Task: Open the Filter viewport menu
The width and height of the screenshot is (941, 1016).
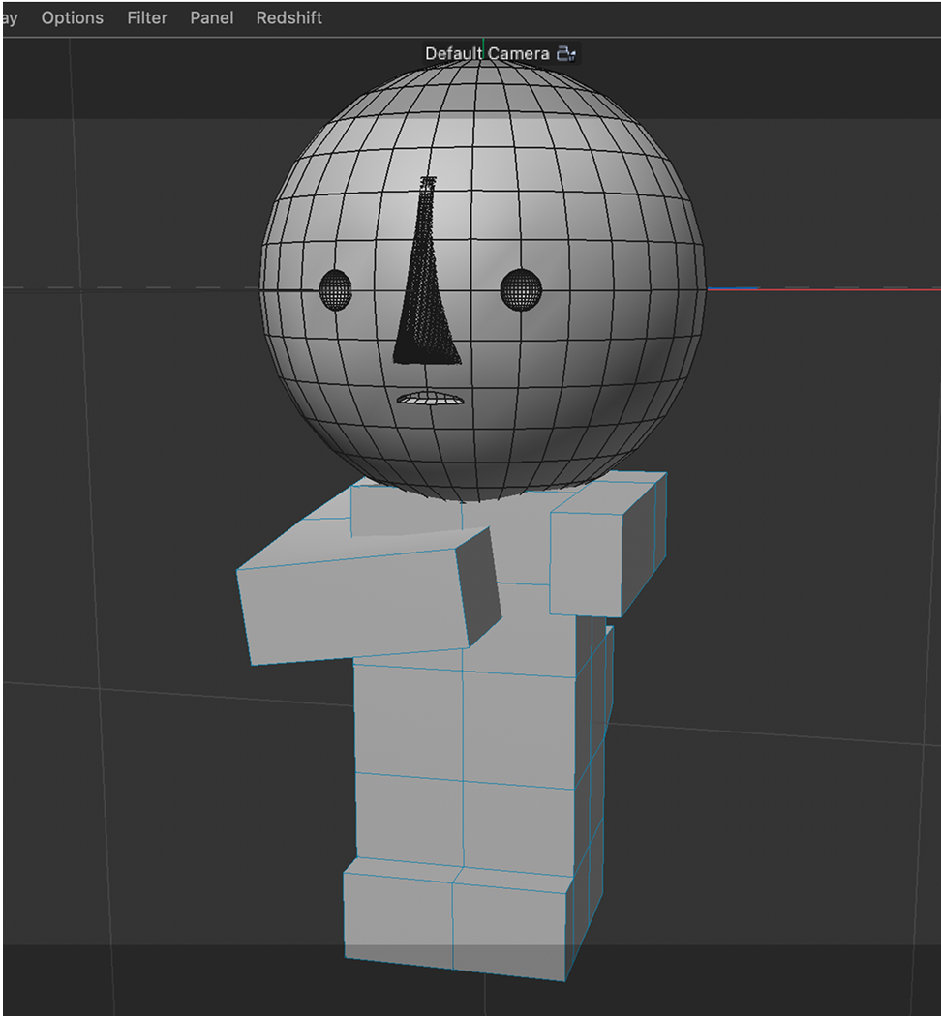Action: [x=146, y=17]
